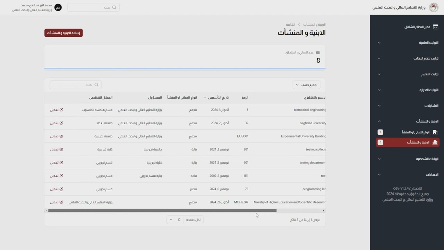Click sort arrow on تاريخ التأسيس column
Screen dimensions: 444x250
coord(205,98)
